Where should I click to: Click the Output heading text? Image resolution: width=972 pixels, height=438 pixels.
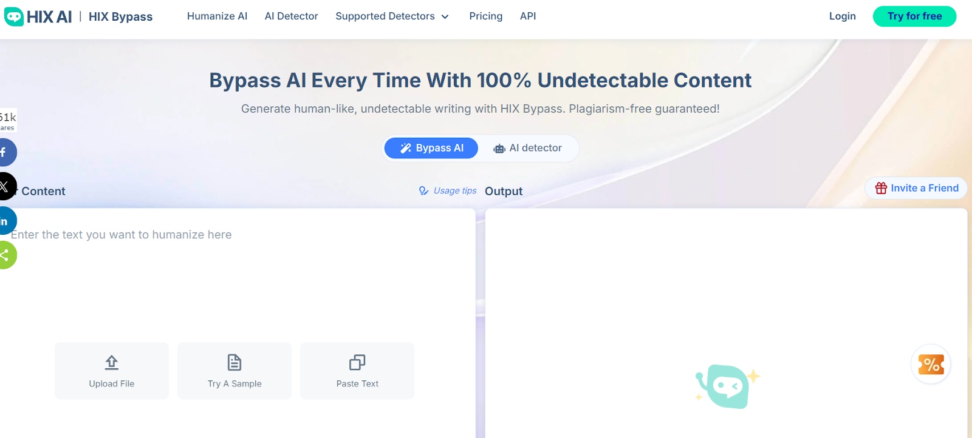tap(504, 191)
